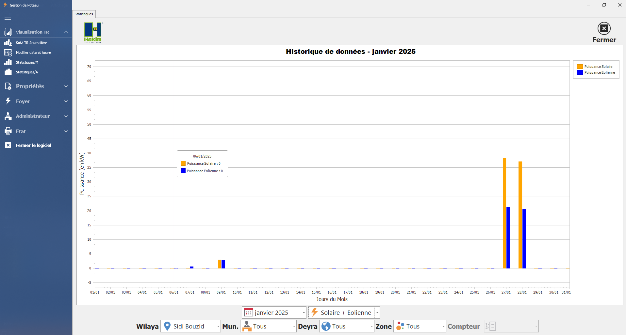Expand the Administrateur sidebar section

point(66,116)
